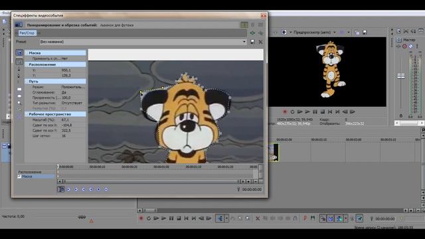Screen dimensions: 425x239
Task: Click the Режим value field
Action: pyautogui.click(x=73, y=87)
